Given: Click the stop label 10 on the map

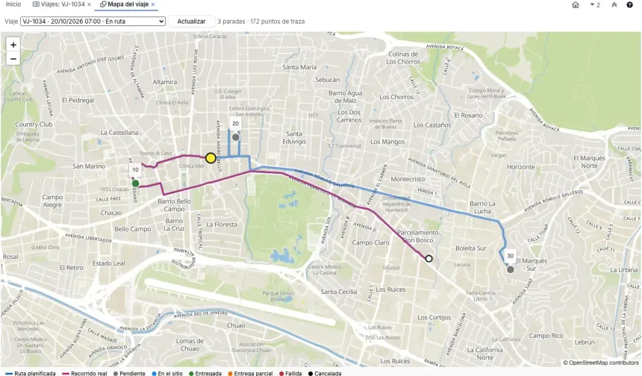Looking at the screenshot, I should point(136,169).
